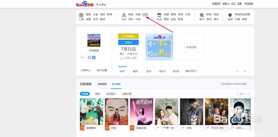This screenshot has width=278, height=137.
Task: Open 设置 in the header
Action: click(239, 4)
